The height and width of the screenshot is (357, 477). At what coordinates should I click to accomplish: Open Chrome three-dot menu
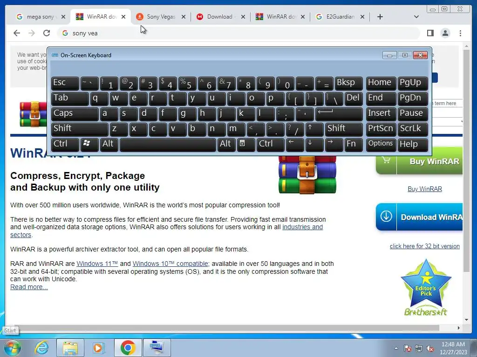pos(460,33)
